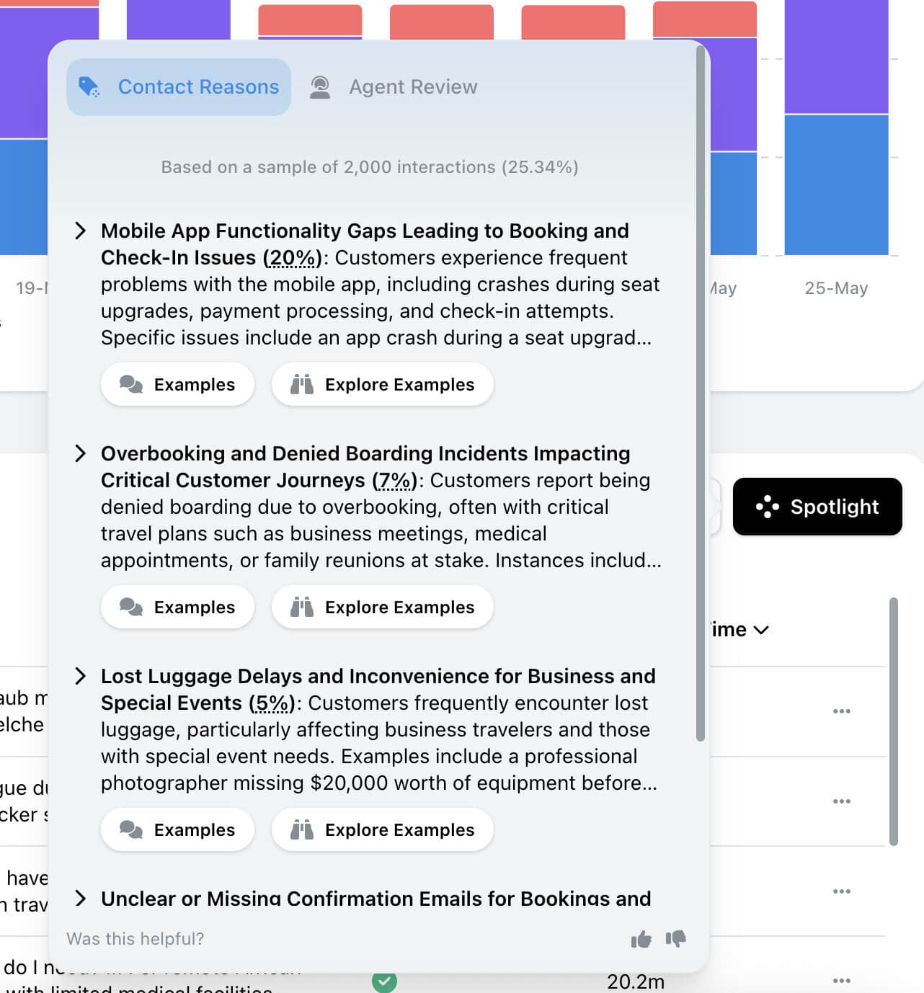The image size is (924, 993).
Task: Switch to the Agent Review tab
Action: pos(394,87)
